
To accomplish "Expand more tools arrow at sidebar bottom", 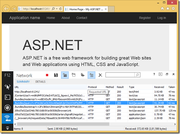I will click(7, 128).
